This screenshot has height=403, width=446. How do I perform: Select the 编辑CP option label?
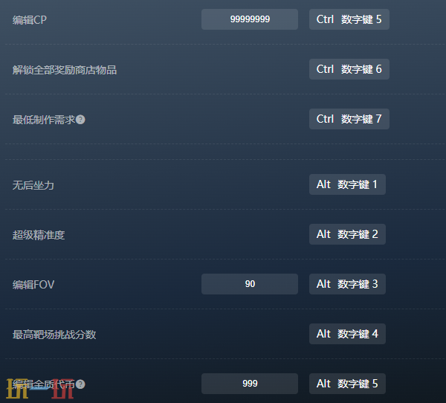tap(29, 20)
